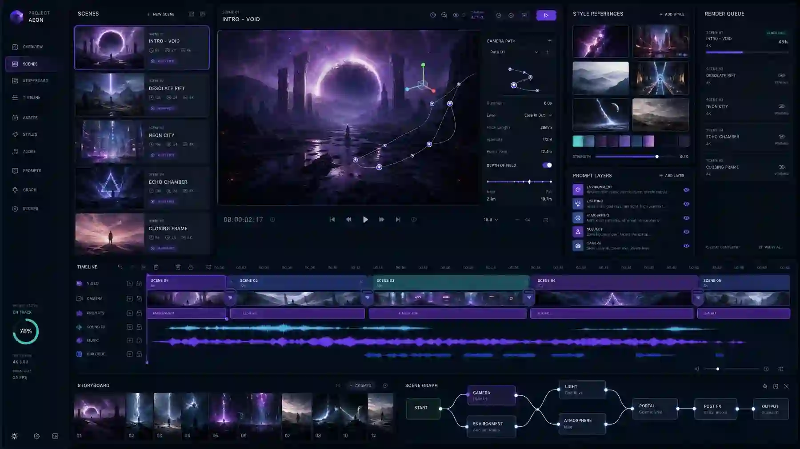Toggle eye on Neon City render item
The width and height of the screenshot is (800, 449).
[x=781, y=106]
